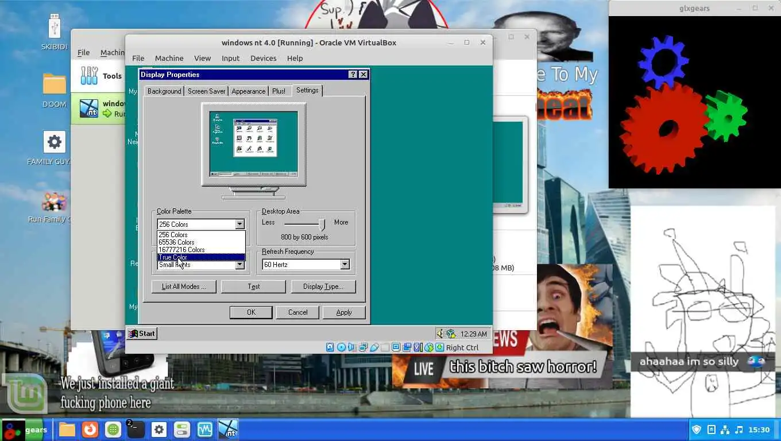This screenshot has width=781, height=441.
Task: Open the Devices menu in VM window
Action: (x=263, y=58)
